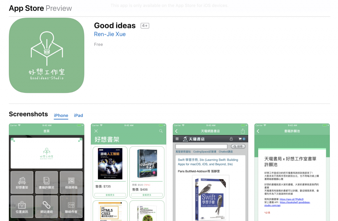
Task: Click the shopping cart icon in 天瓏書店 bar
Action: tap(240, 139)
